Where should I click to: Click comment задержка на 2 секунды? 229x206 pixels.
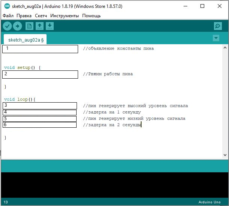[x=112, y=125]
